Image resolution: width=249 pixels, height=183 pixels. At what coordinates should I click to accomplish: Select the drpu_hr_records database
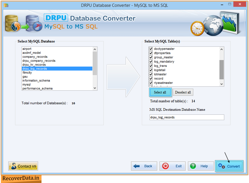pyautogui.click(x=57, y=65)
